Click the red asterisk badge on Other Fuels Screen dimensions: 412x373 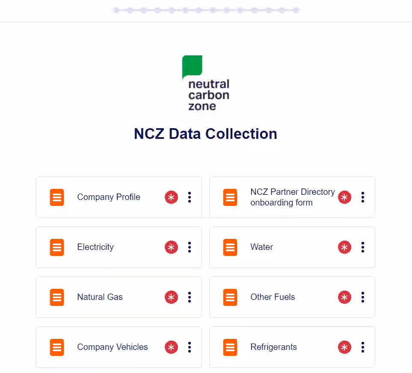344,297
